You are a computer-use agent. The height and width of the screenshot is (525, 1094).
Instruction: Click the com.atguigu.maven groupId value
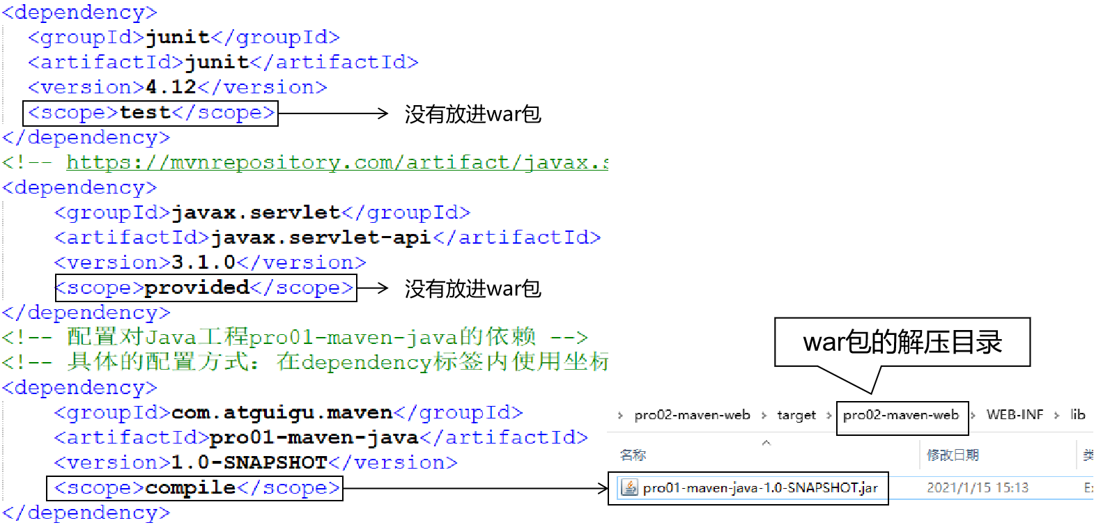(282, 412)
